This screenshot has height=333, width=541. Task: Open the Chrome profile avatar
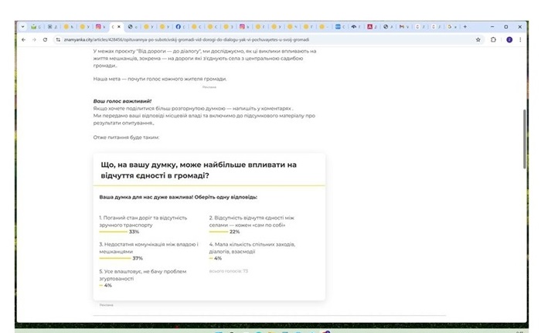pyautogui.click(x=509, y=39)
